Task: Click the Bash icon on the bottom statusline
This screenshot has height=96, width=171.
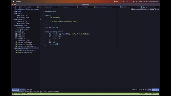Action: point(140,90)
